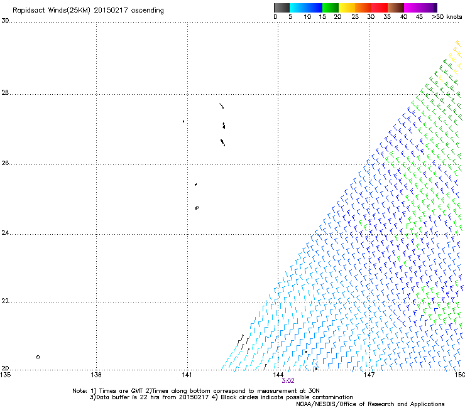Click the '>50 knots' legend label

click(447, 17)
